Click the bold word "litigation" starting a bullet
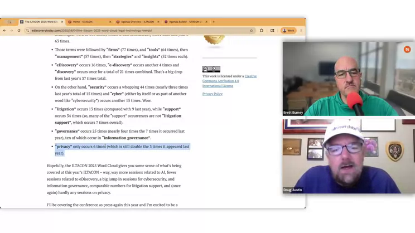The width and height of the screenshot is (415, 233). [x=65, y=109]
